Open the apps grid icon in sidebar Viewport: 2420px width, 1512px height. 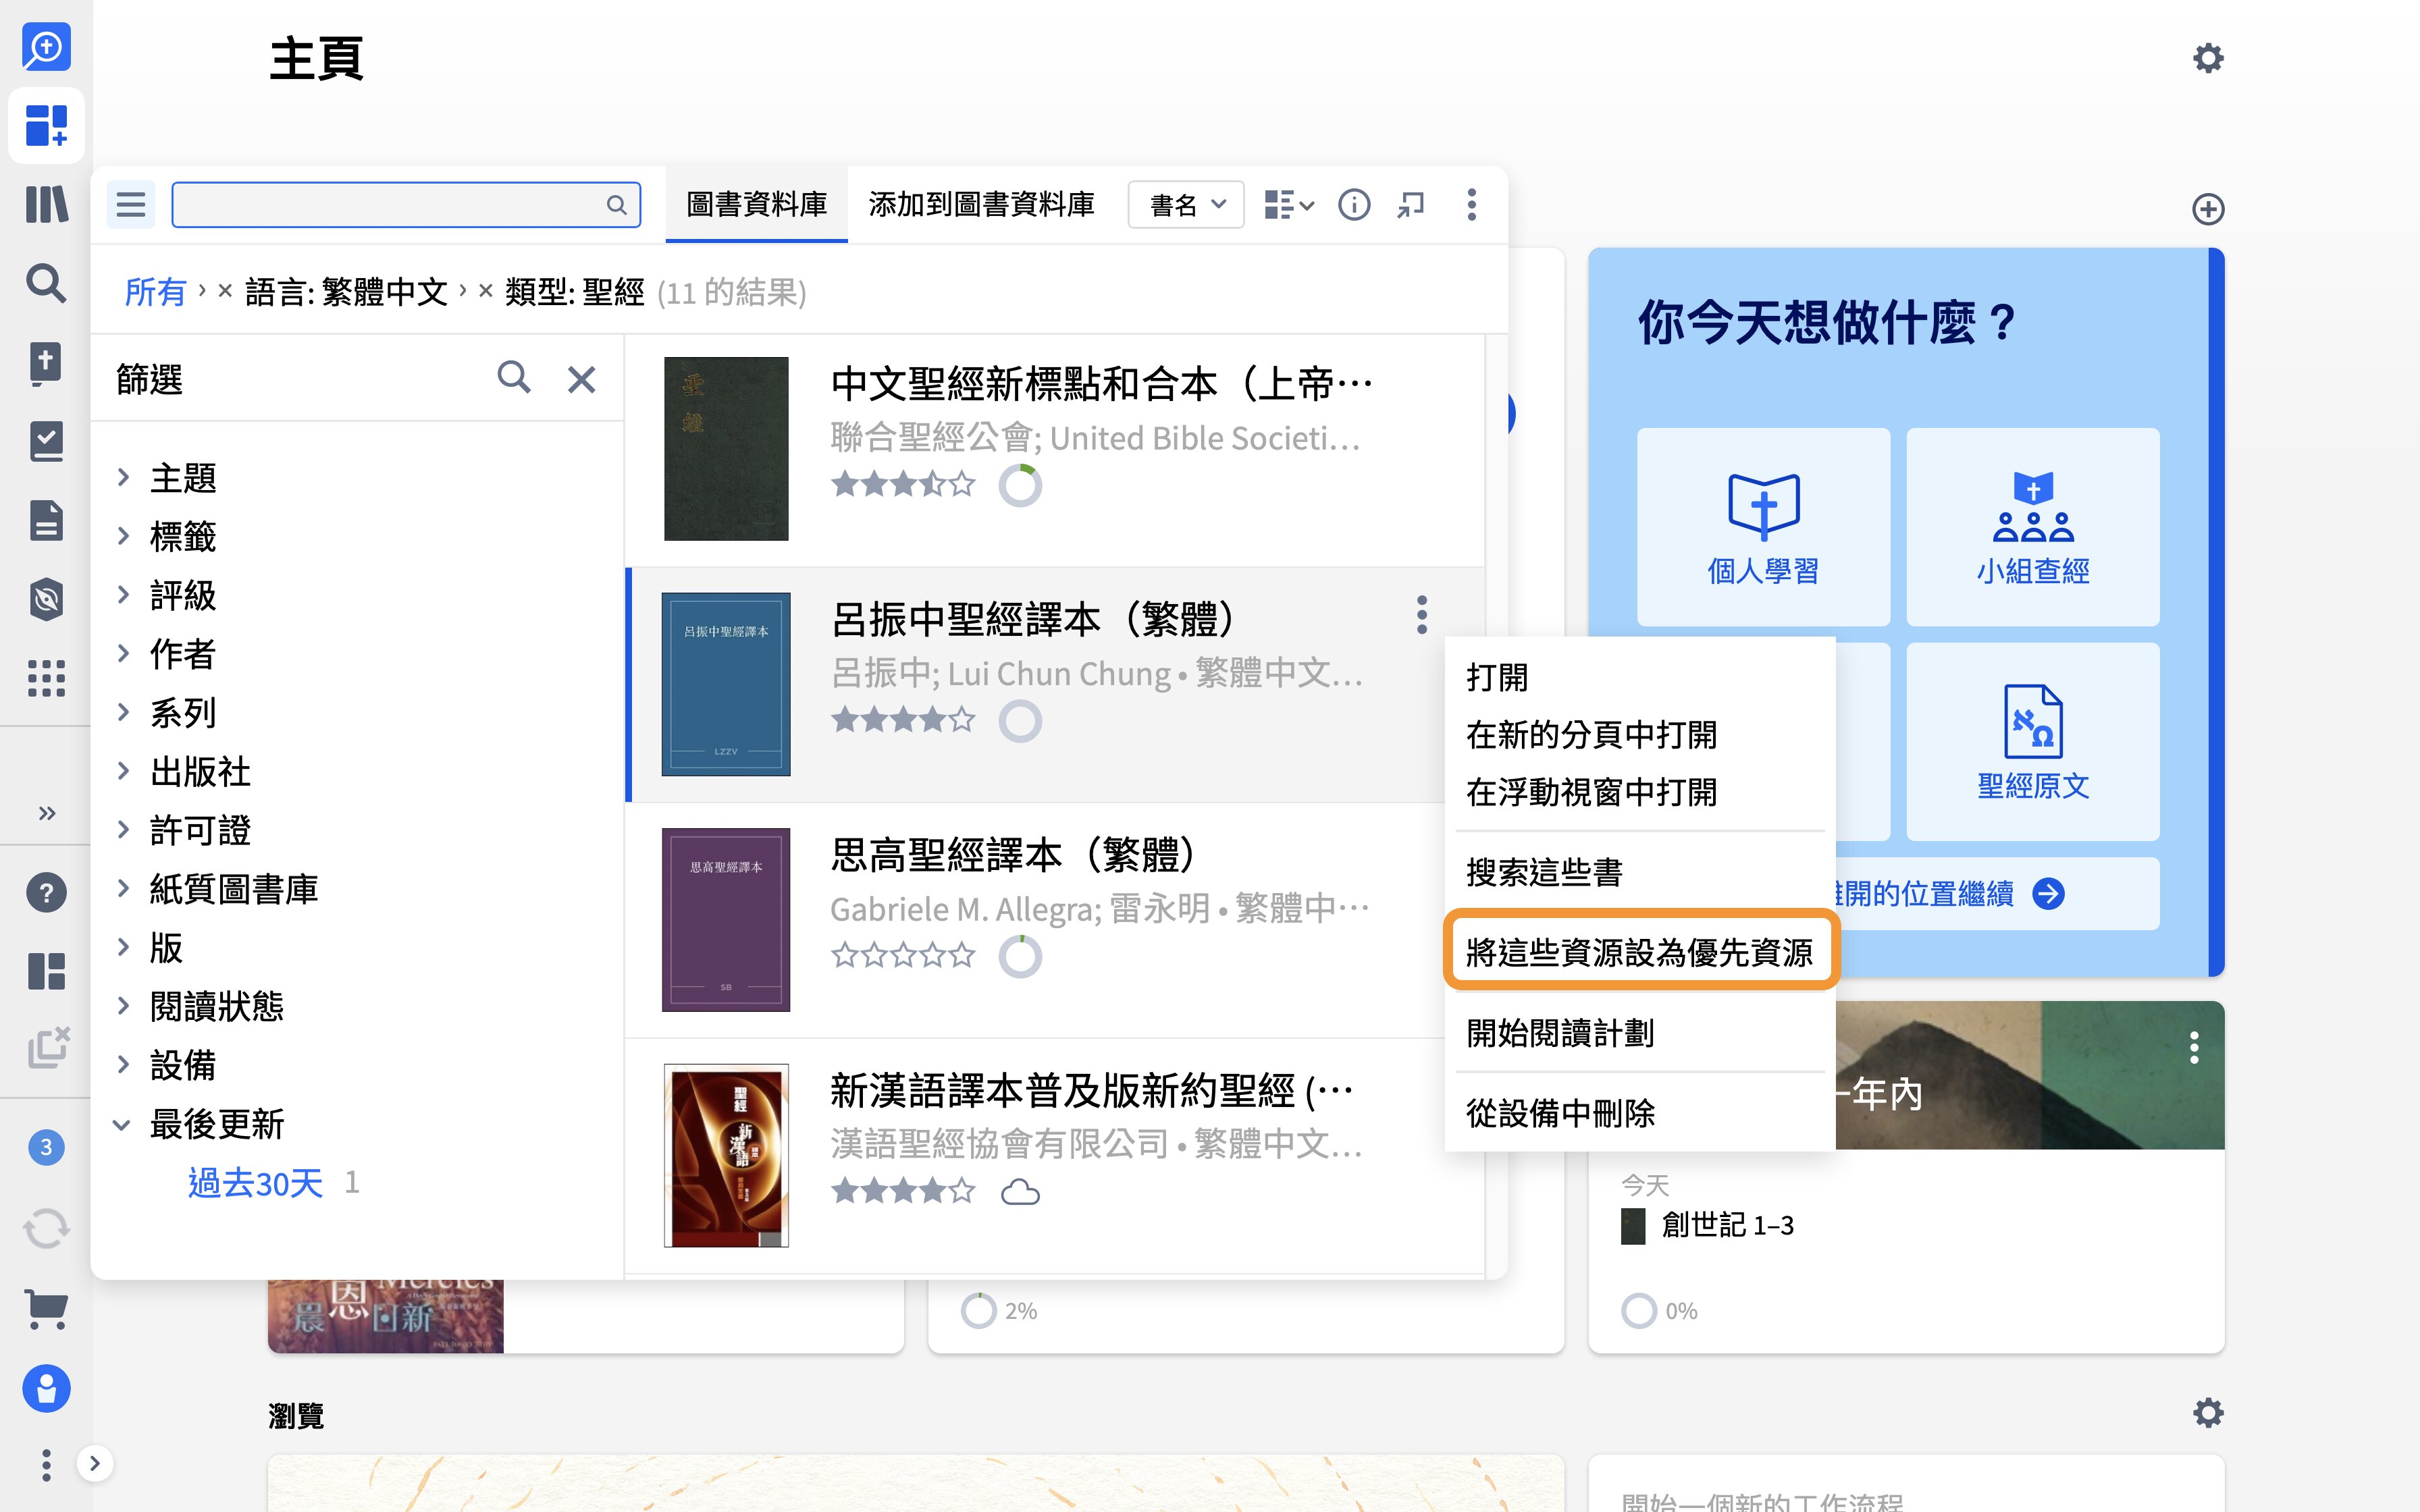coord(46,678)
